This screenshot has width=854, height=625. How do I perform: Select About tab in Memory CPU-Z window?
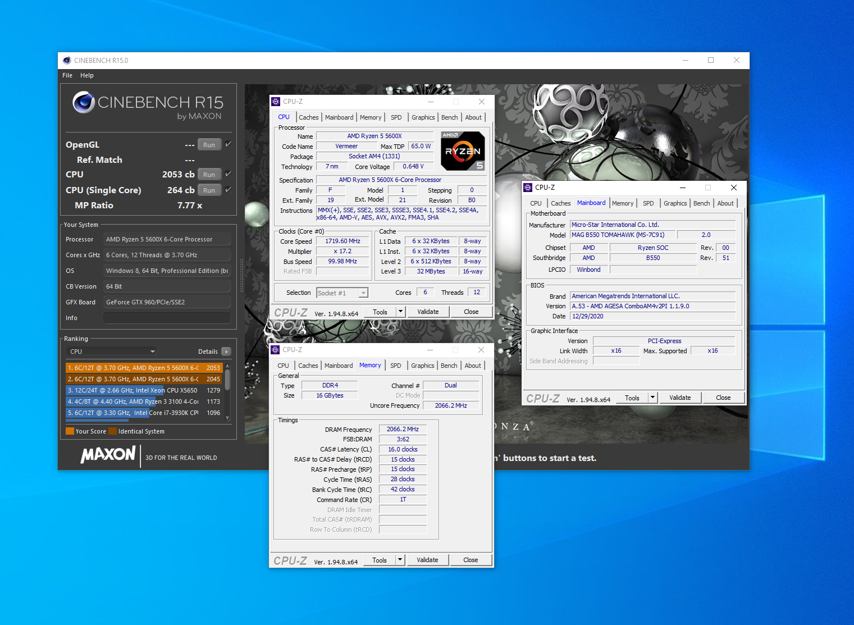tap(473, 366)
